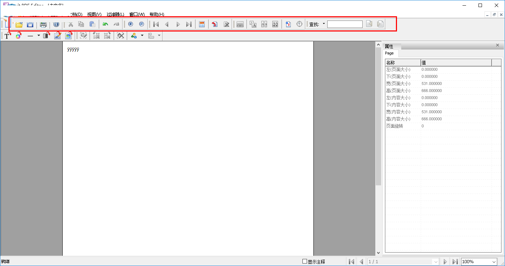505x266 pixels.
Task: Select the Cut tool on the toolbar
Action: [70, 24]
